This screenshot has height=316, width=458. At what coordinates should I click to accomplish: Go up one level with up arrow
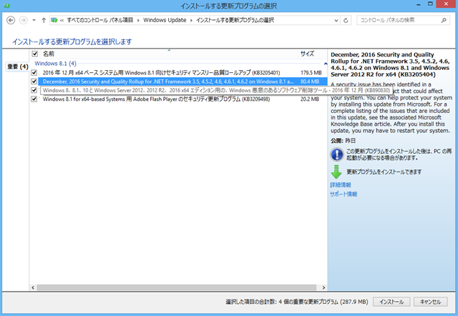(44, 20)
